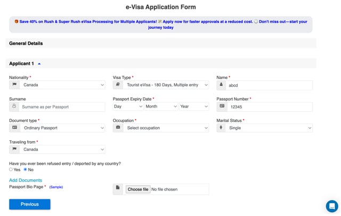
Task: Click the refused entry question text
Action: tap(65, 163)
